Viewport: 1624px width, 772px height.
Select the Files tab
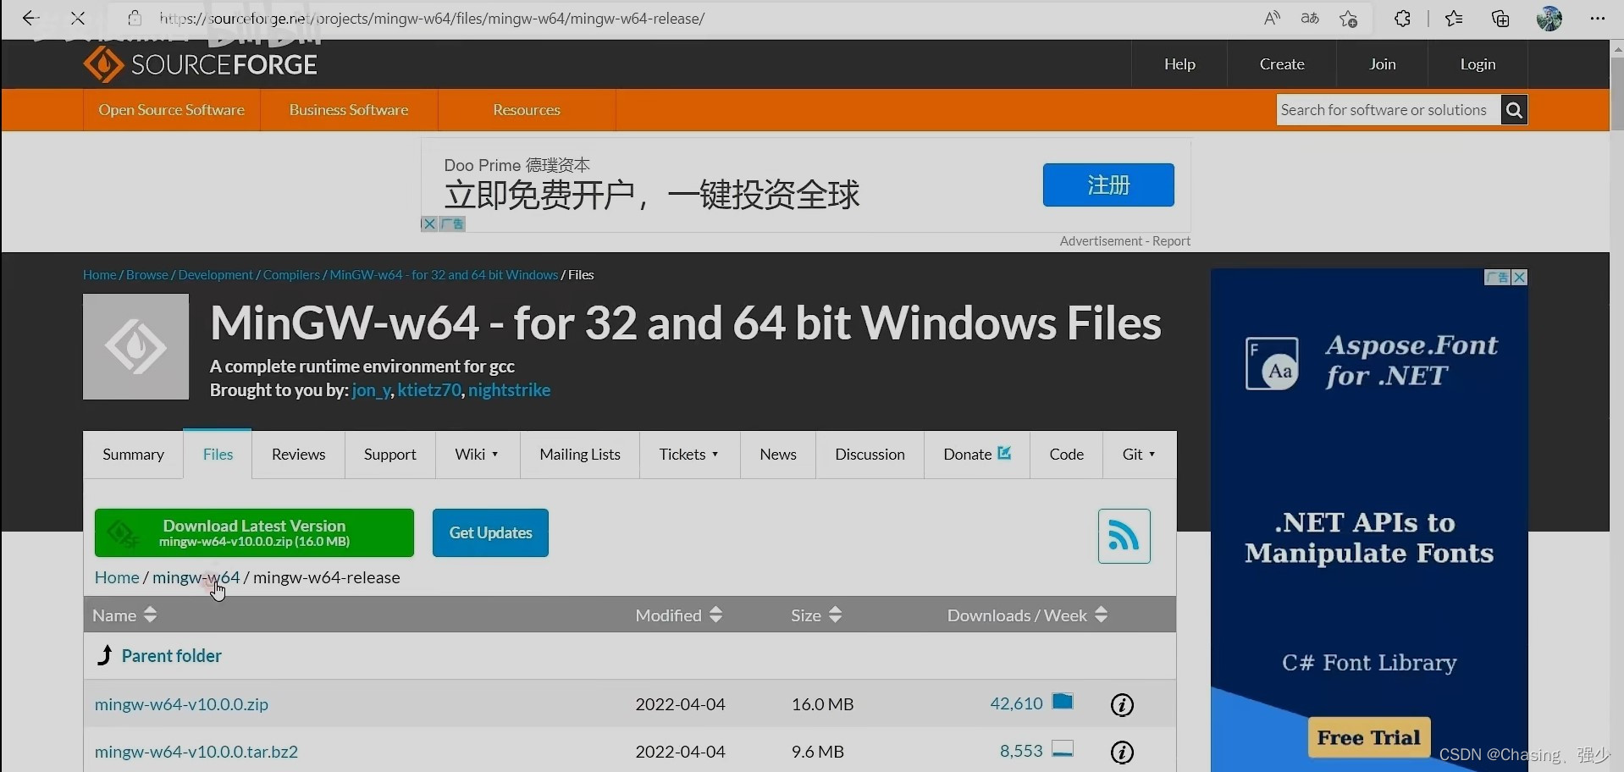point(218,455)
